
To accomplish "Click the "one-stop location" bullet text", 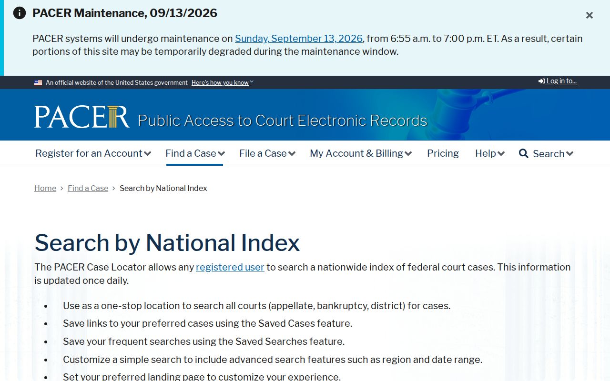I will [x=257, y=306].
